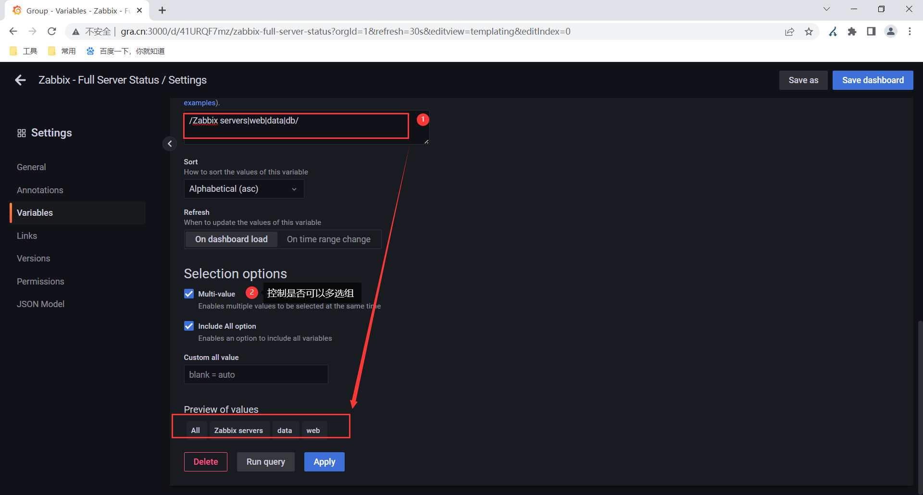Click the Run query button
Image resolution: width=923 pixels, height=495 pixels.
[x=266, y=462]
